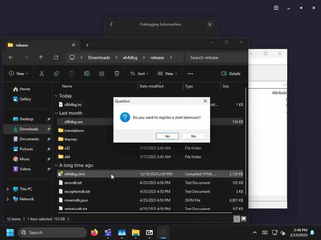This screenshot has height=240, width=321.
Task: Close the Question dialog
Action: [205, 101]
